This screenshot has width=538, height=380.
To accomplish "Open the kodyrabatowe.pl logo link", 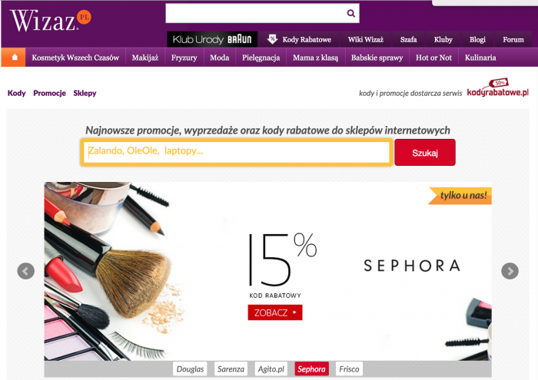I will (x=498, y=89).
